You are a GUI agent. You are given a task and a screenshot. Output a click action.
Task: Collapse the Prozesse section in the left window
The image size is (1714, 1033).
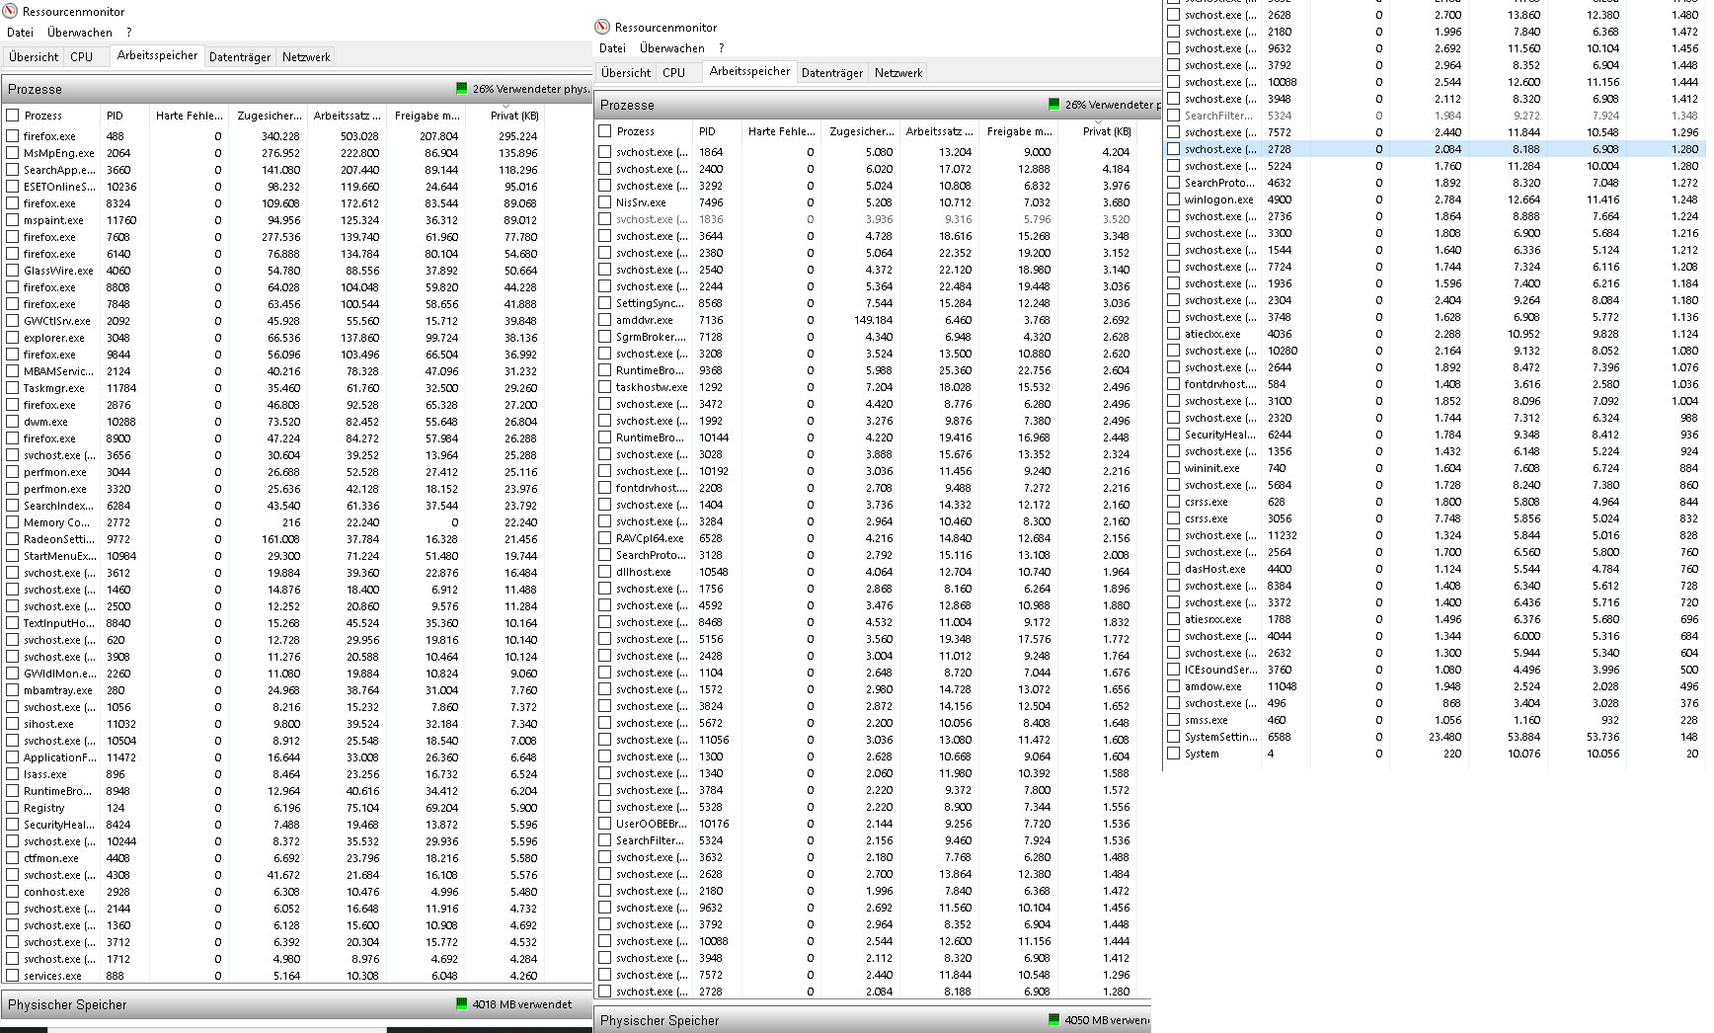click(296, 89)
